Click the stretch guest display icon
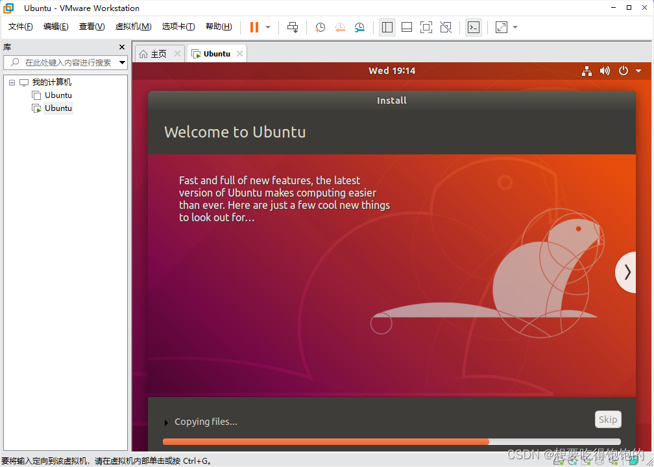Image resolution: width=654 pixels, height=467 pixels. tap(501, 27)
